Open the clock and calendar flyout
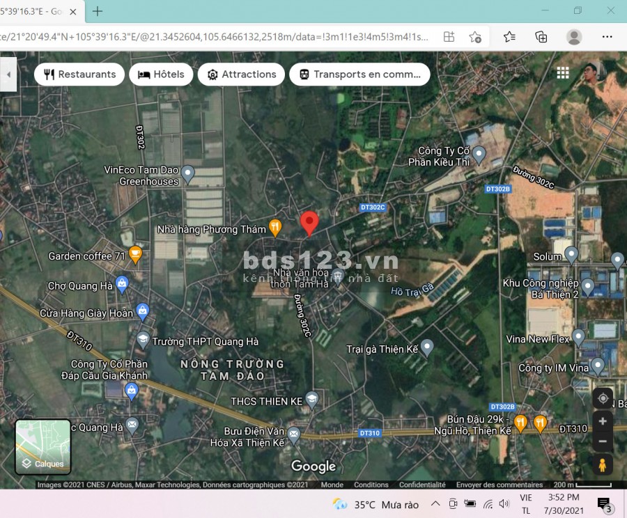Image resolution: width=627 pixels, height=518 pixels. (564, 504)
